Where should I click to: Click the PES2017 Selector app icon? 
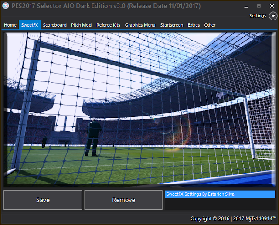(x=6, y=6)
